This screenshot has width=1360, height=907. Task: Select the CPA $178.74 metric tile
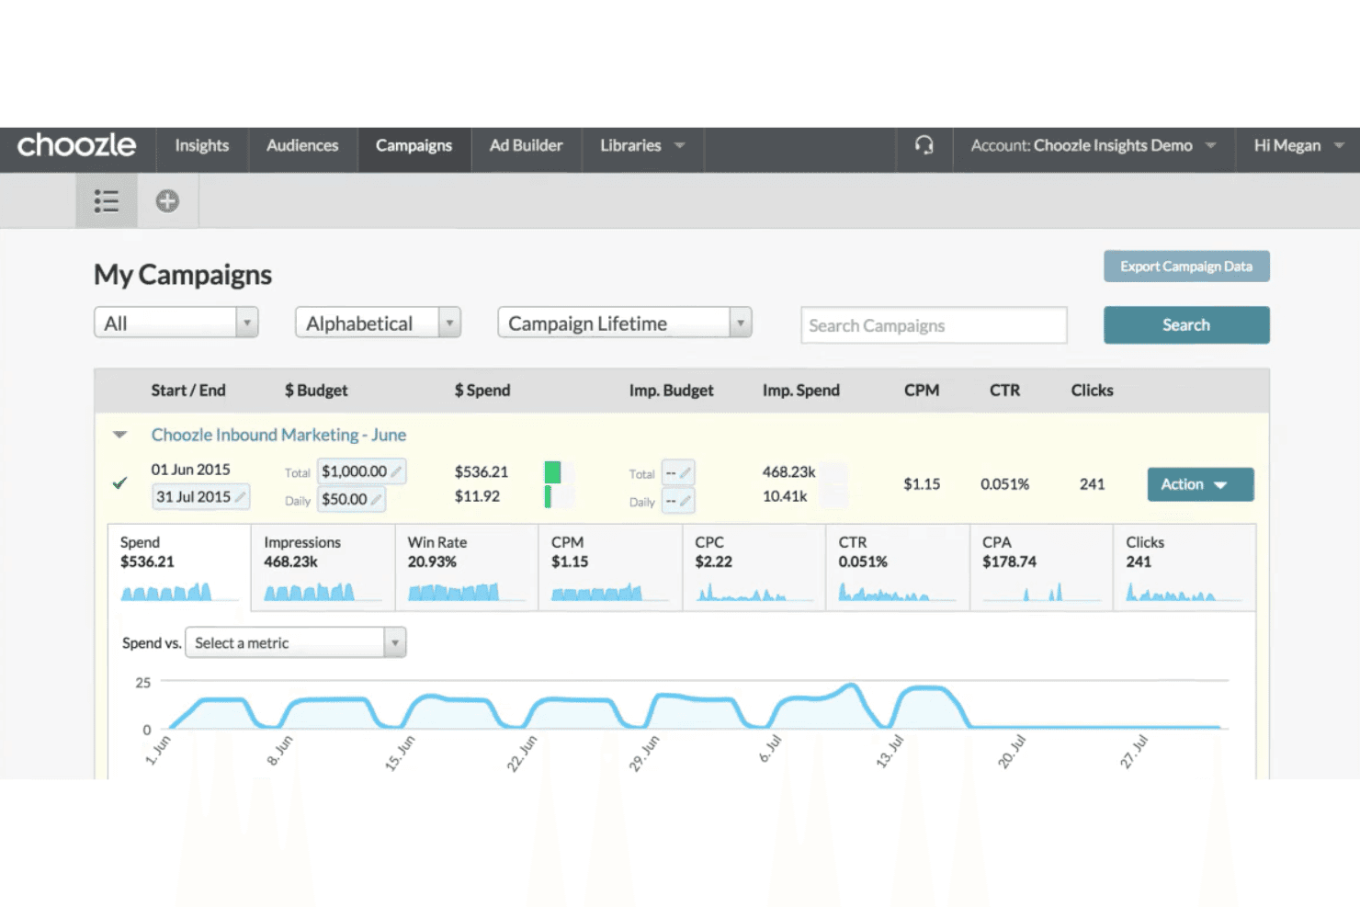tap(1041, 567)
